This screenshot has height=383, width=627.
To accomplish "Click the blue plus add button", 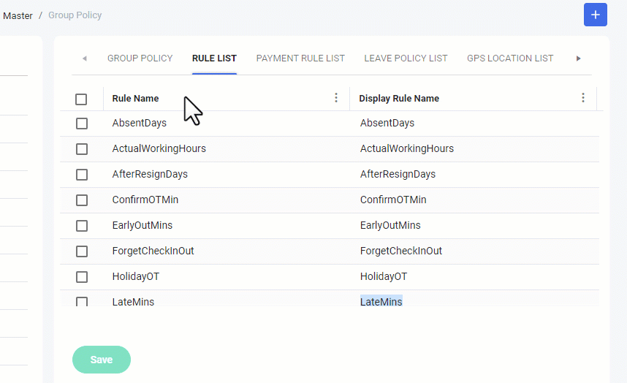I will point(595,15).
